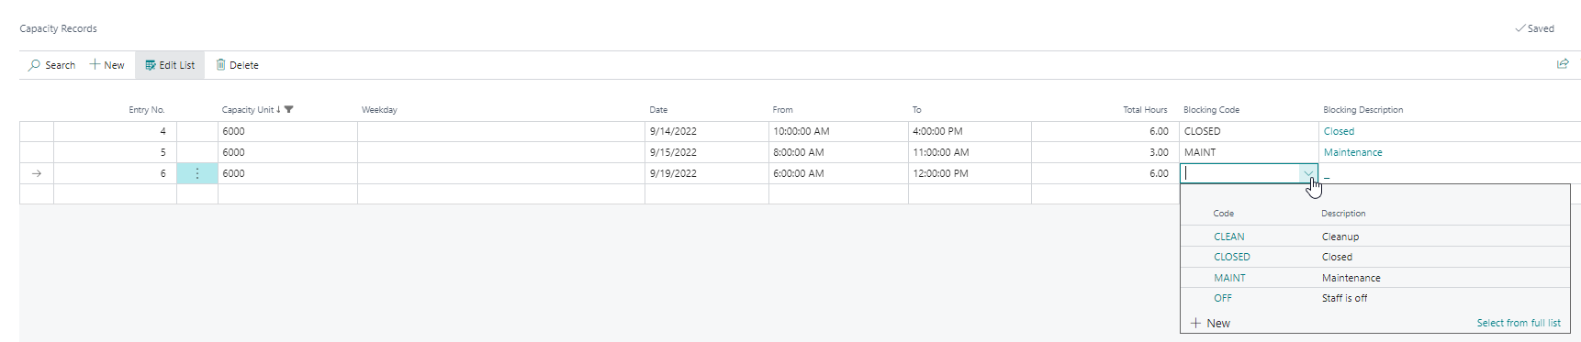This screenshot has height=342, width=1581.
Task: Click the New plus icon in toolbar
Action: point(95,65)
